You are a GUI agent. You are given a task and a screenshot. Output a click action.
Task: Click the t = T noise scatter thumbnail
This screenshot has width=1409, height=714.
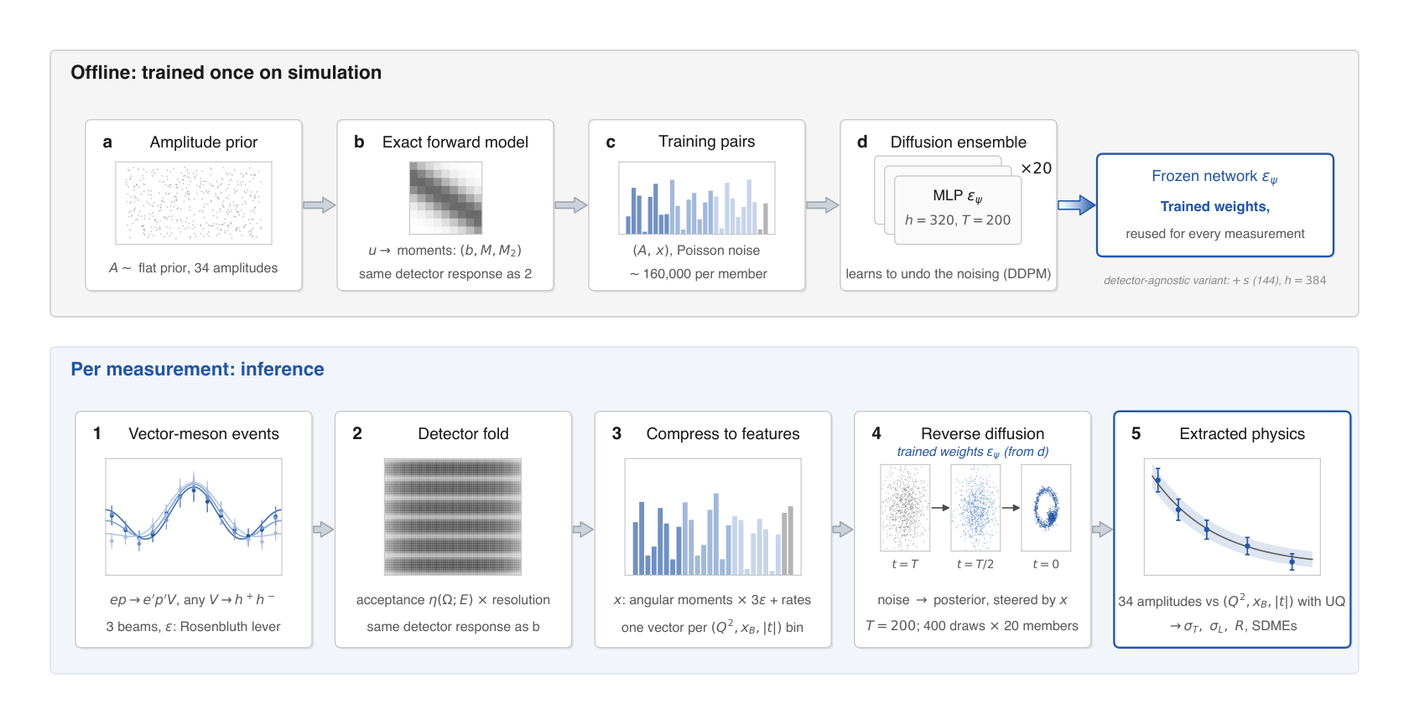(905, 507)
